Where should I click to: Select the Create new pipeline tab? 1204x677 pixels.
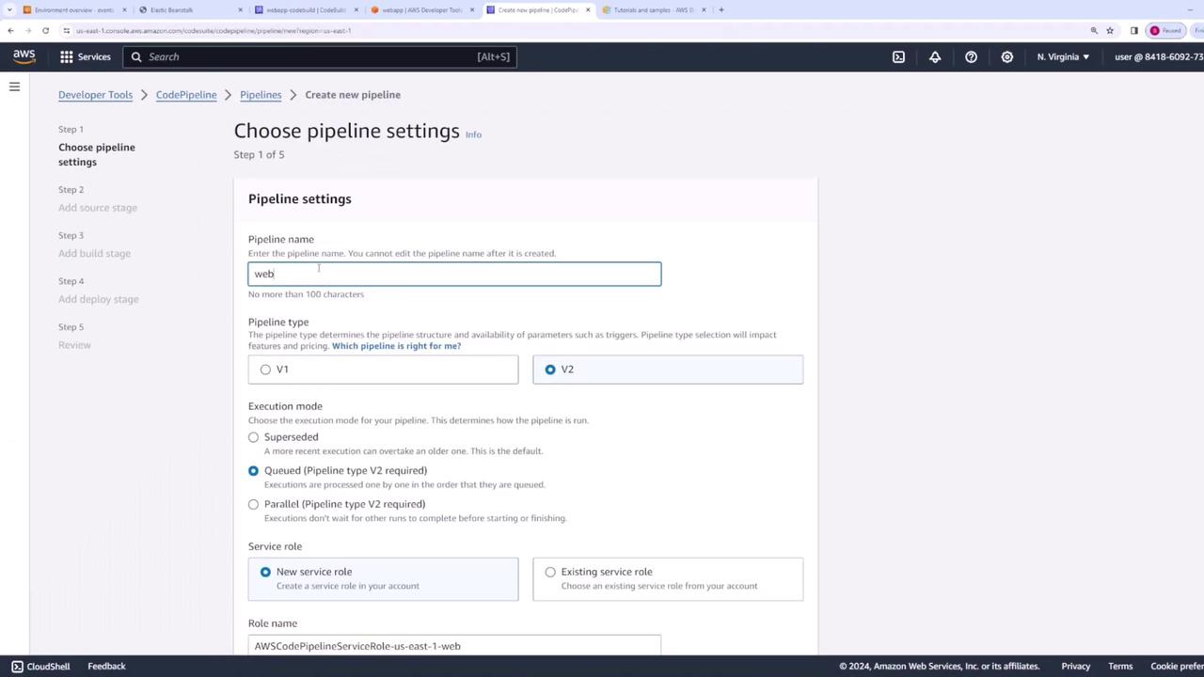538,9
